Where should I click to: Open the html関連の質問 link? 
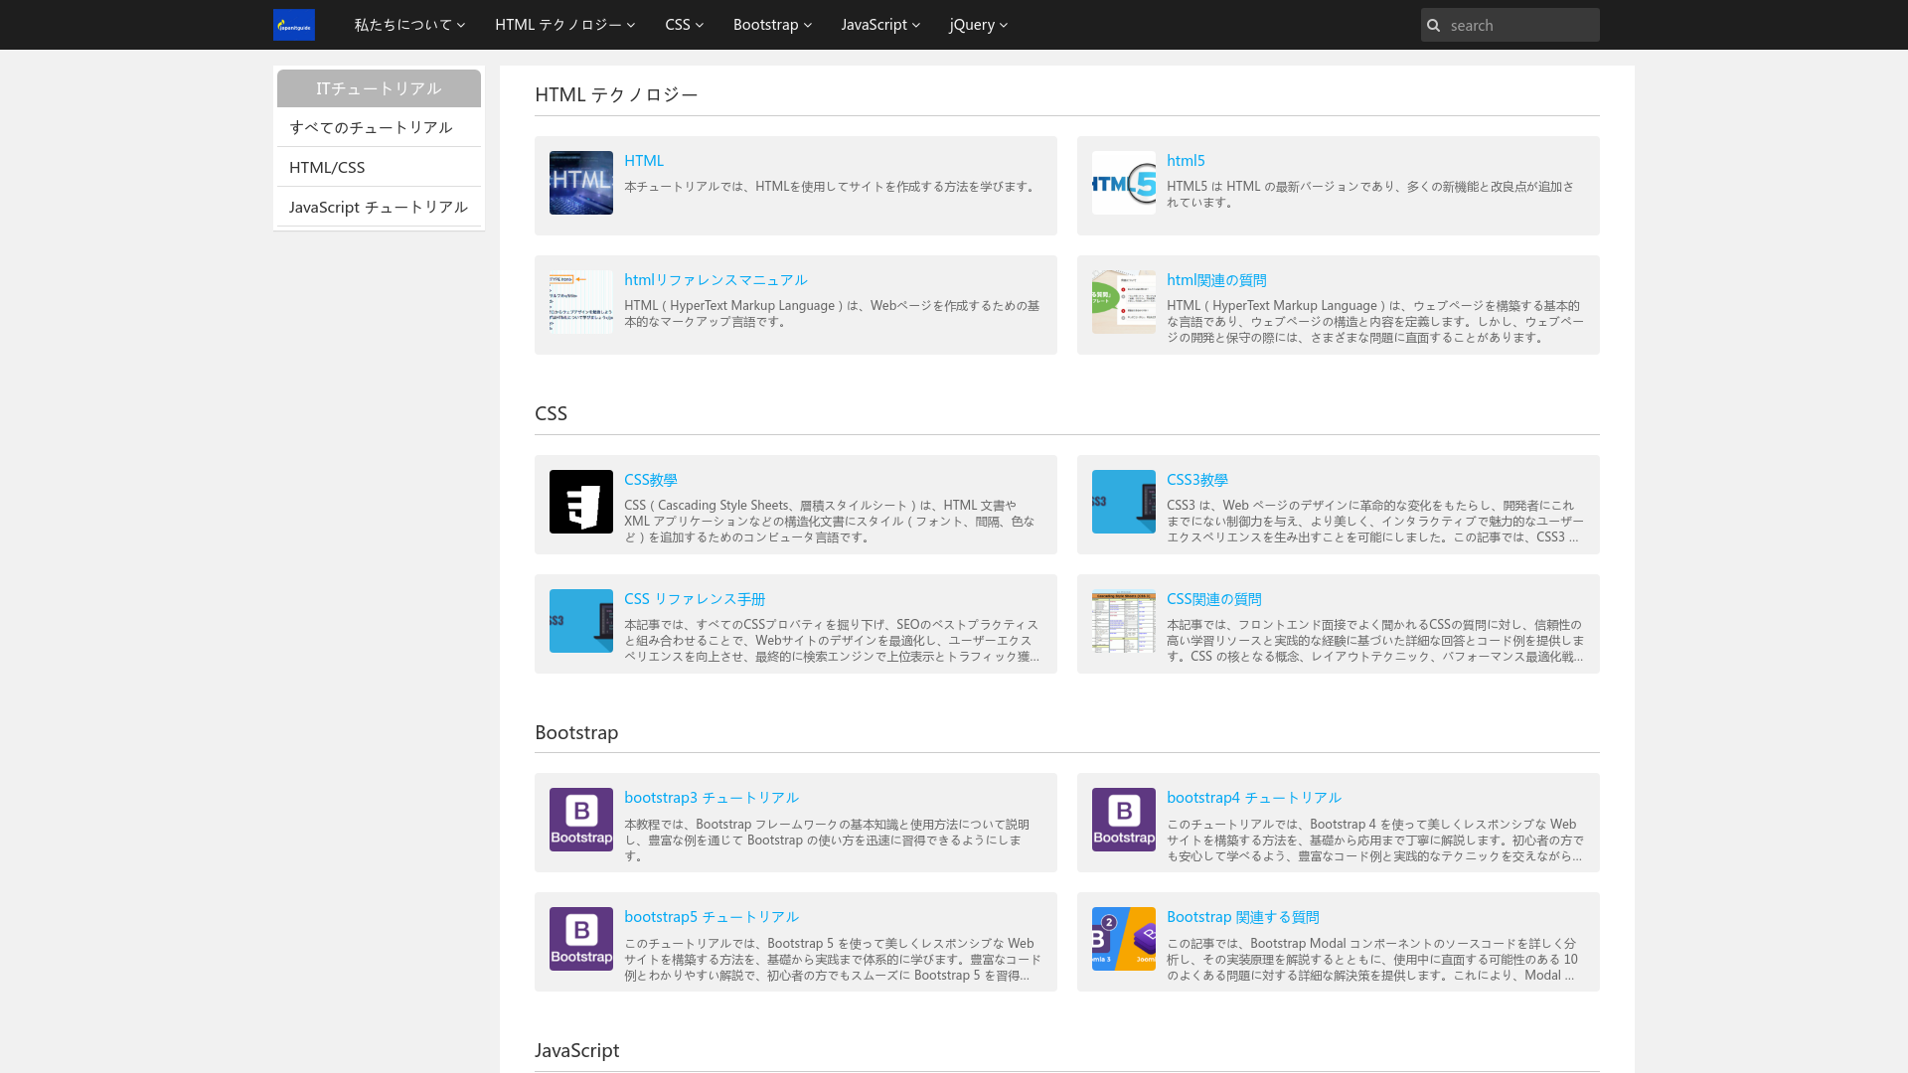click(1216, 280)
